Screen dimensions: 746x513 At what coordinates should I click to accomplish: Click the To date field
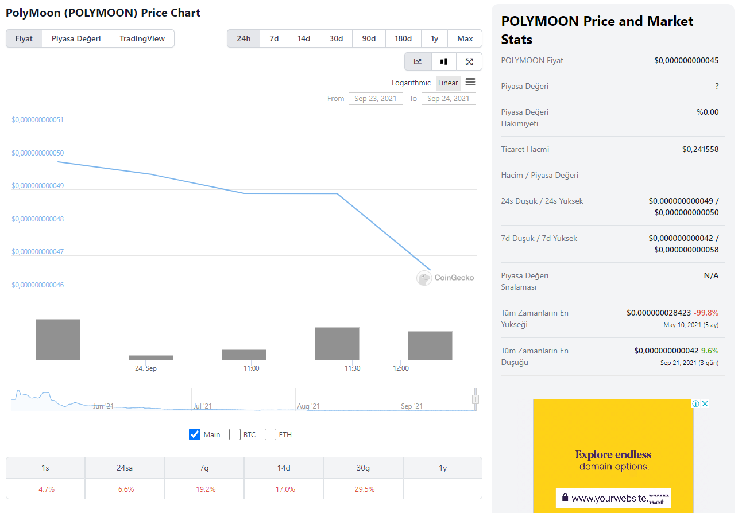pos(448,99)
